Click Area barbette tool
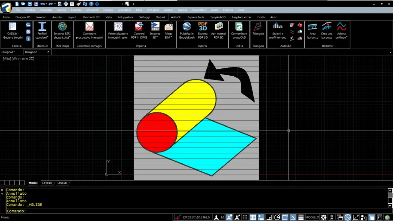Viewport: 393px width, 221px height. pos(313,31)
